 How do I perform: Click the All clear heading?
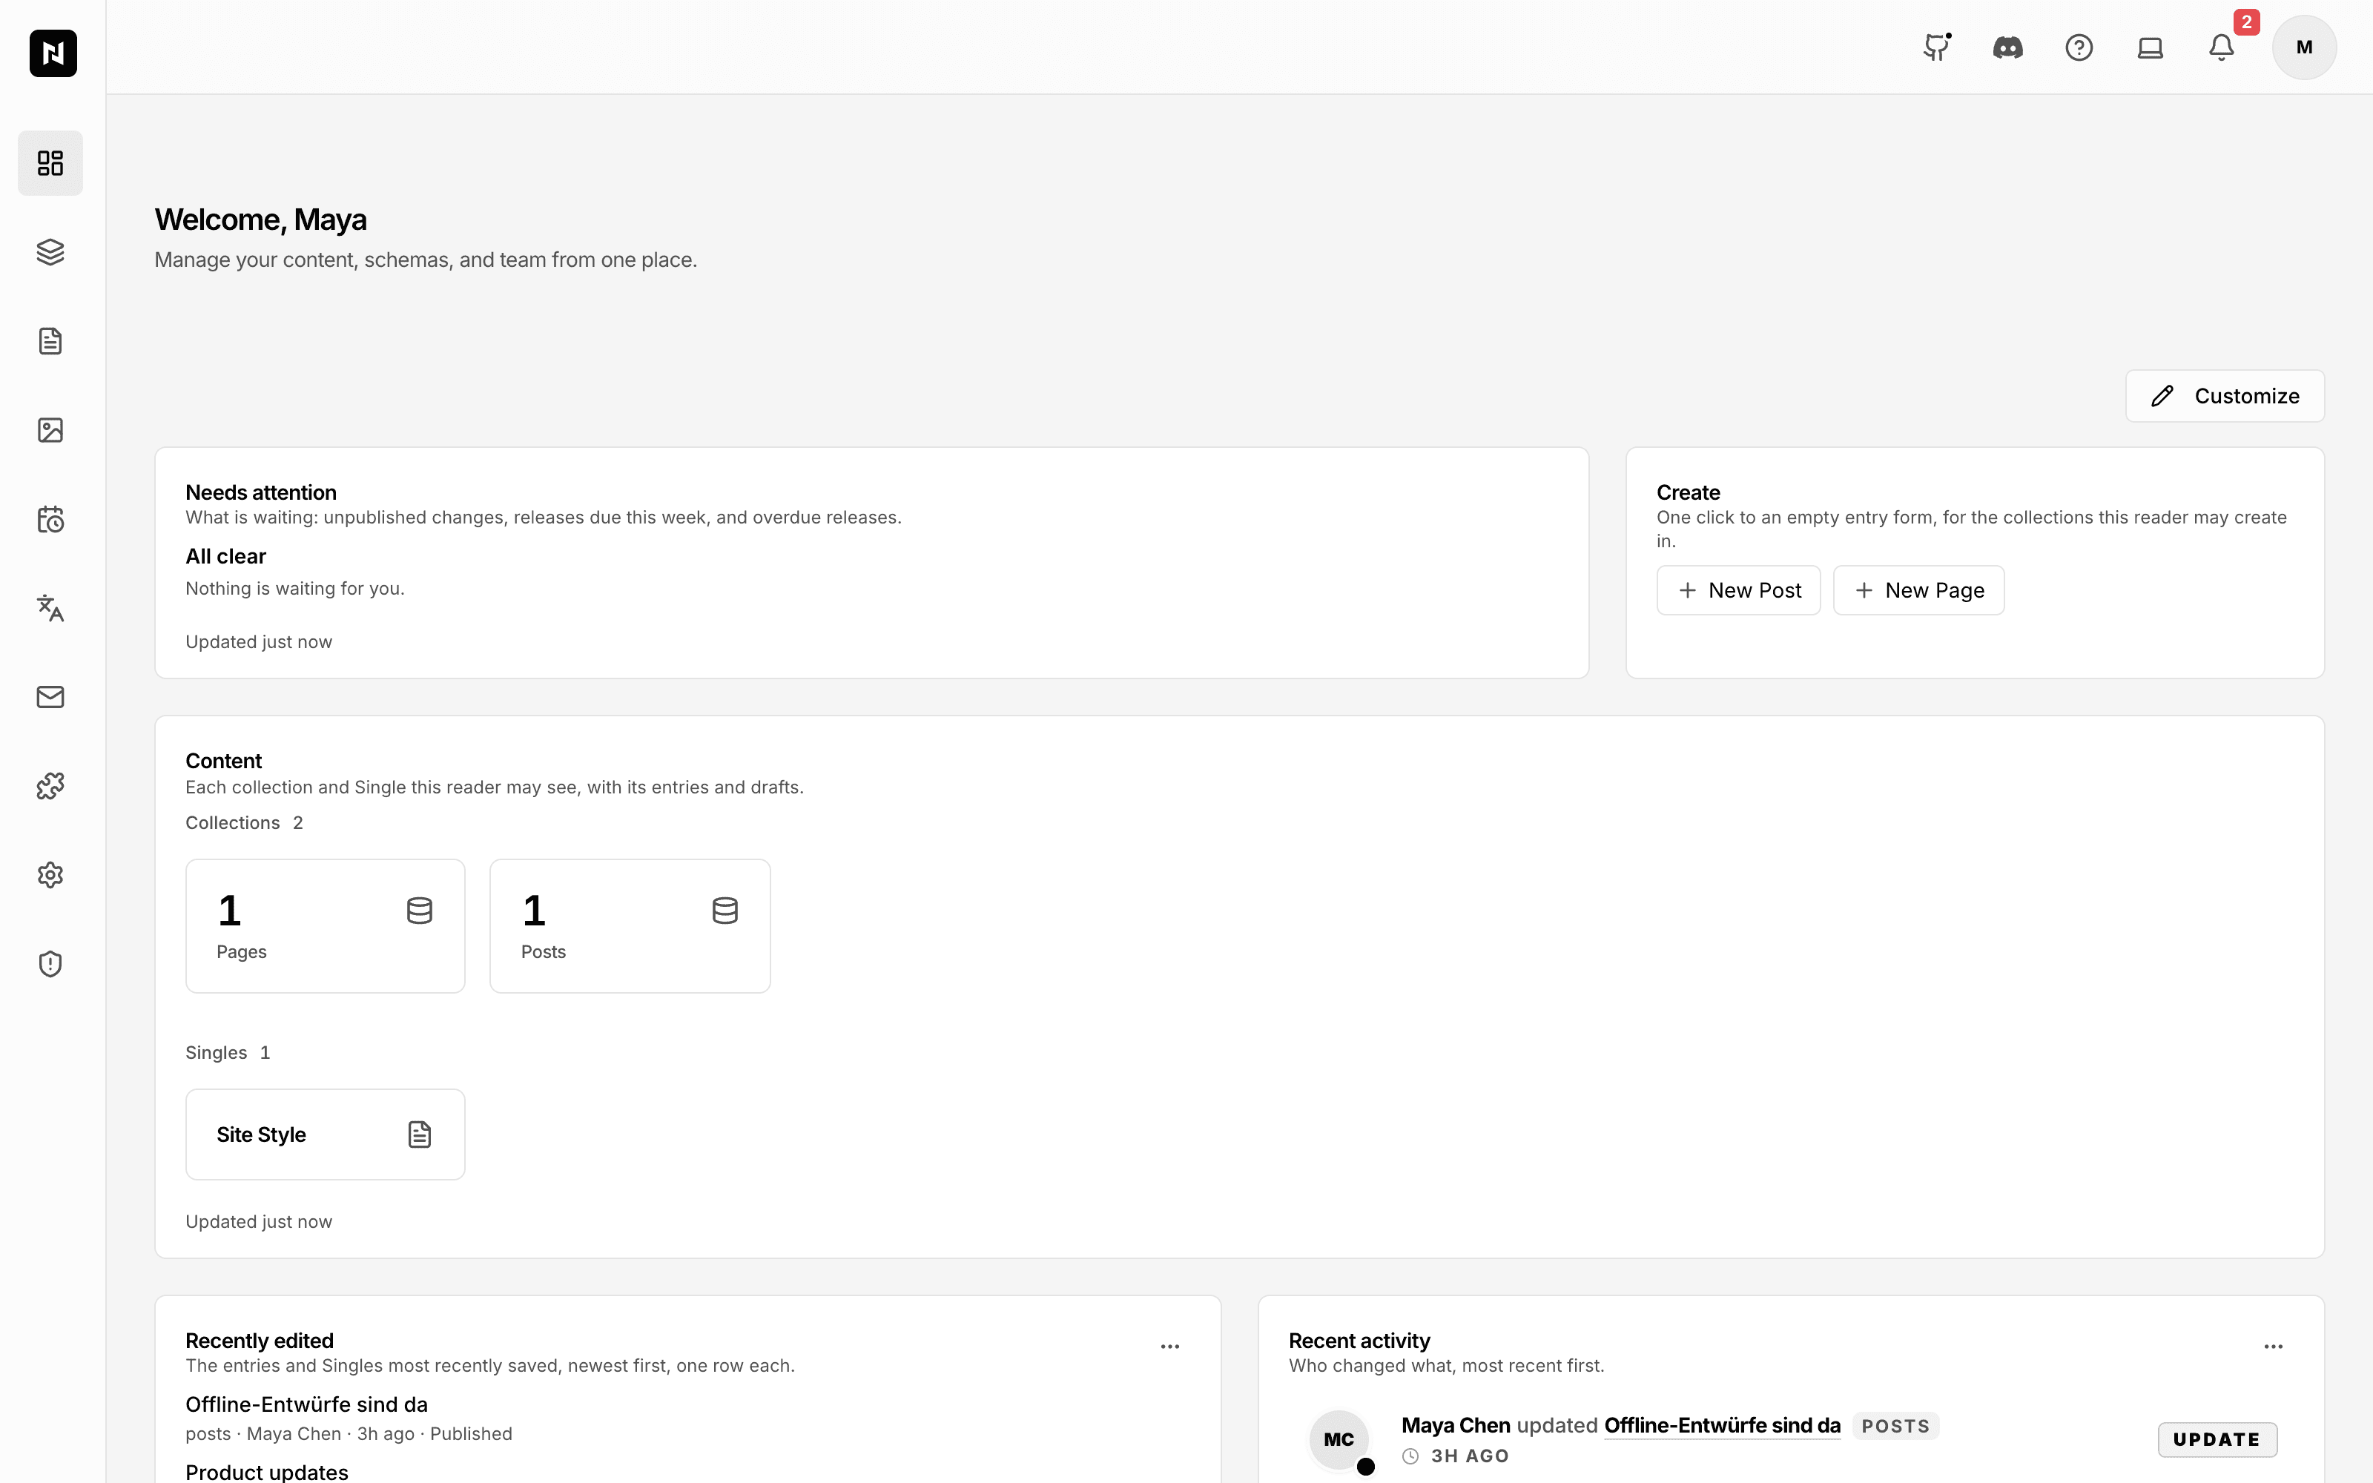[x=225, y=556]
